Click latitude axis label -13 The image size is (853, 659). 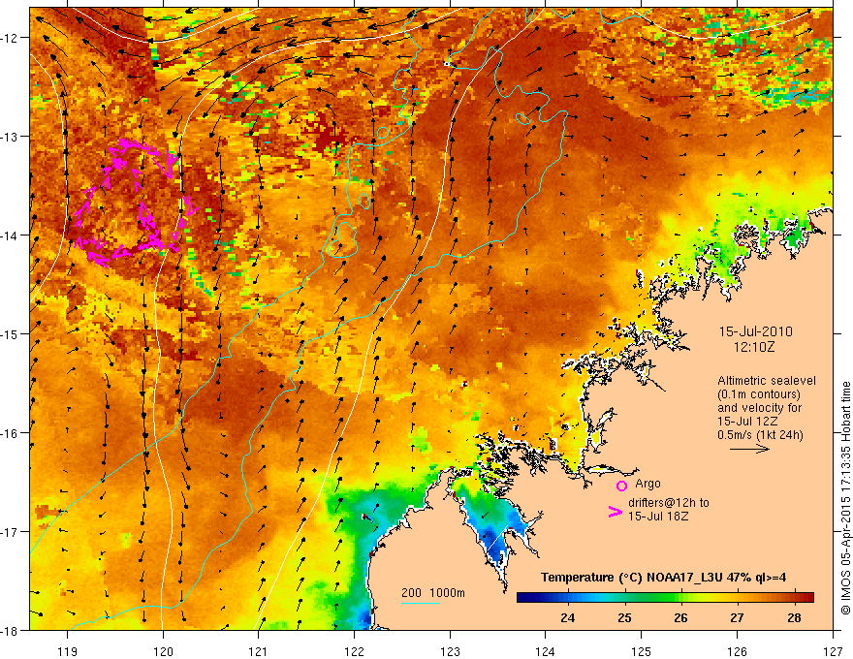click(x=10, y=136)
